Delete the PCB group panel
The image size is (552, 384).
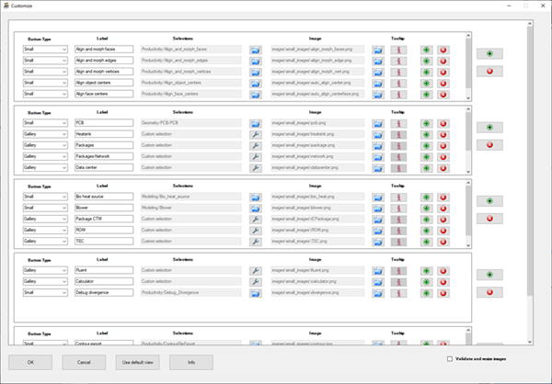click(x=489, y=144)
